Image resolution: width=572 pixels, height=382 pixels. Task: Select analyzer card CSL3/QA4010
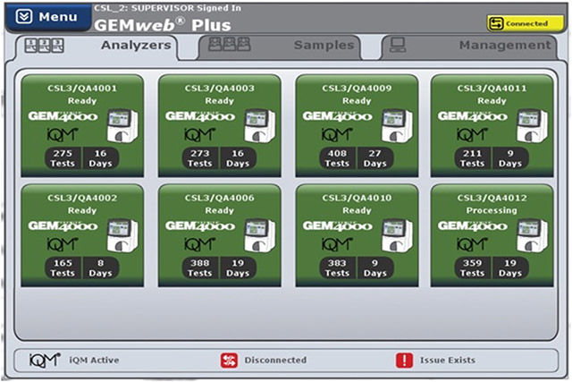click(357, 235)
